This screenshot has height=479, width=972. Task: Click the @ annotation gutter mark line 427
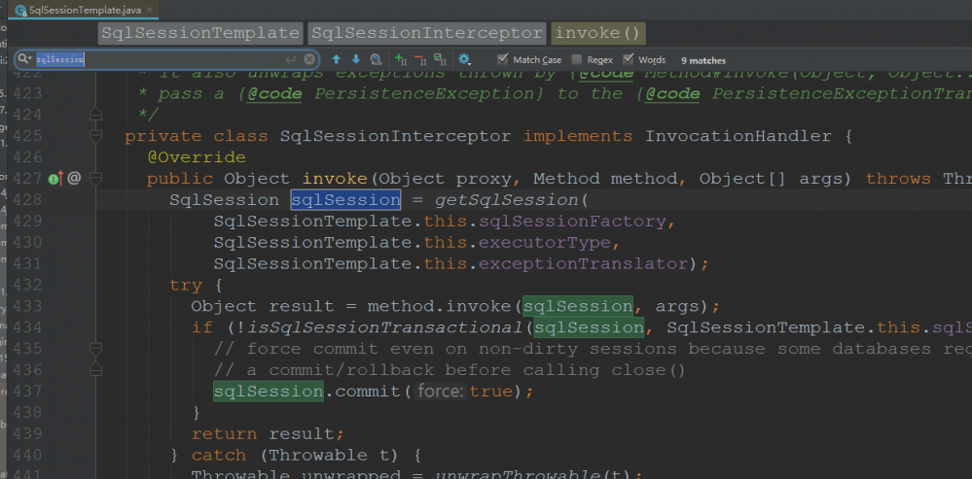(x=74, y=179)
